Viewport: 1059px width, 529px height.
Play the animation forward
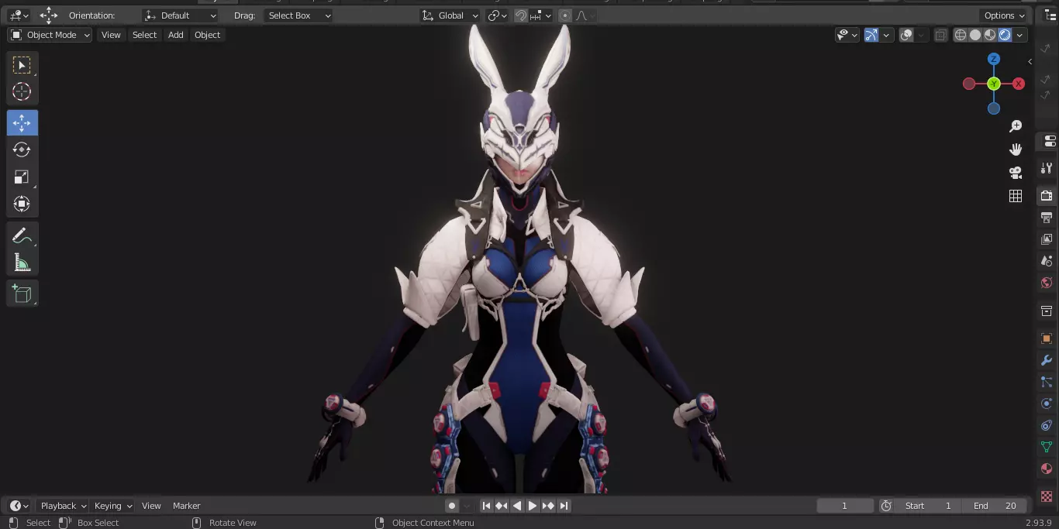[x=533, y=506]
